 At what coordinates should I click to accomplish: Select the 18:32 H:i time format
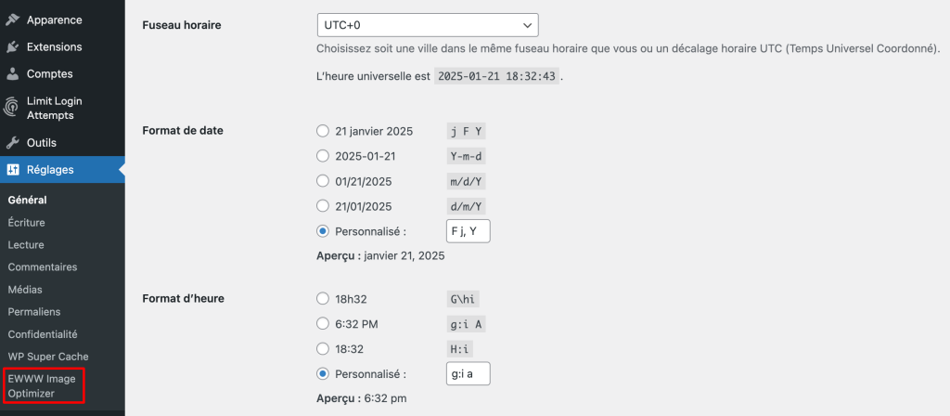(323, 349)
